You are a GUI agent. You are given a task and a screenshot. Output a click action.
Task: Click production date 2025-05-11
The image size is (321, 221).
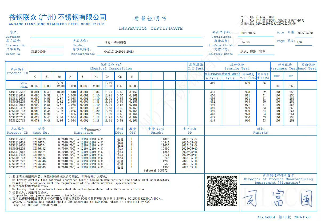click(x=189, y=152)
